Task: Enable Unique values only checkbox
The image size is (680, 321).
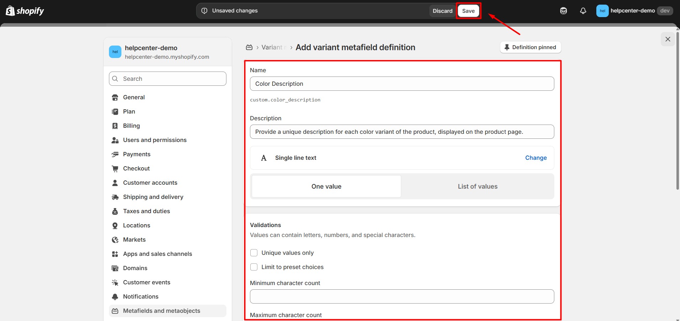Action: (254, 253)
